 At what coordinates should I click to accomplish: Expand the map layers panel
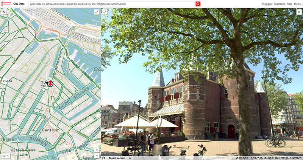coord(6,156)
